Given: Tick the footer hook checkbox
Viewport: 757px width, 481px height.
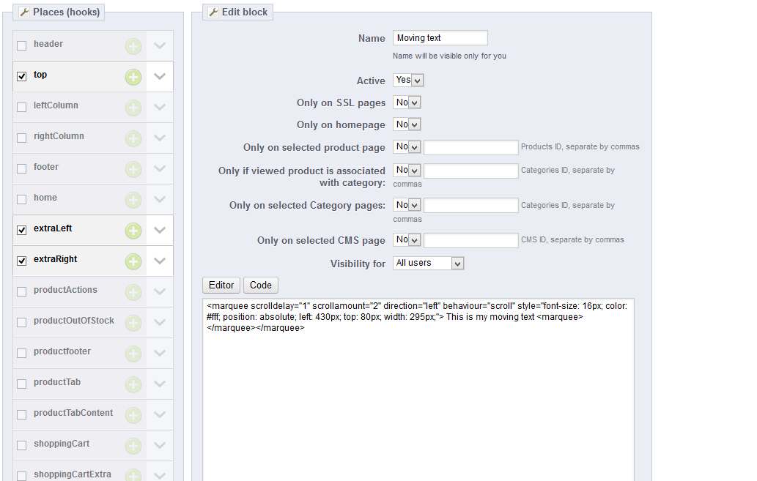Looking at the screenshot, I should coord(22,168).
